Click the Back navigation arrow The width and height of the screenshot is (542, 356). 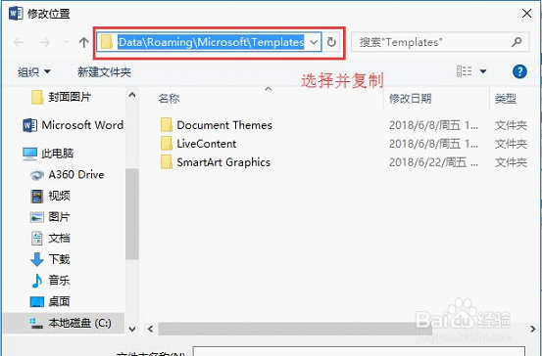point(19,42)
